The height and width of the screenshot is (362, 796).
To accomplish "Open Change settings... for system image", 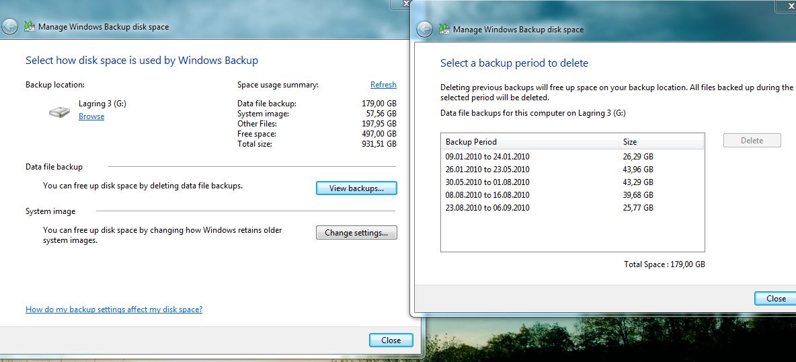I will [x=356, y=233].
